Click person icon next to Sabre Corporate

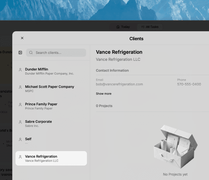(20, 122)
